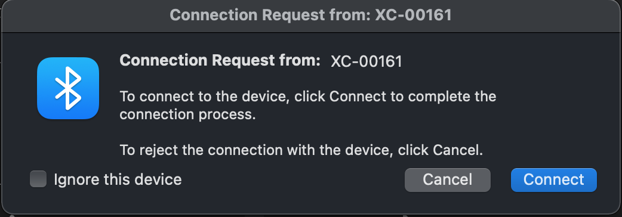This screenshot has height=217, width=622.
Task: Click the "Ignore this device" label text
Action: (118, 179)
